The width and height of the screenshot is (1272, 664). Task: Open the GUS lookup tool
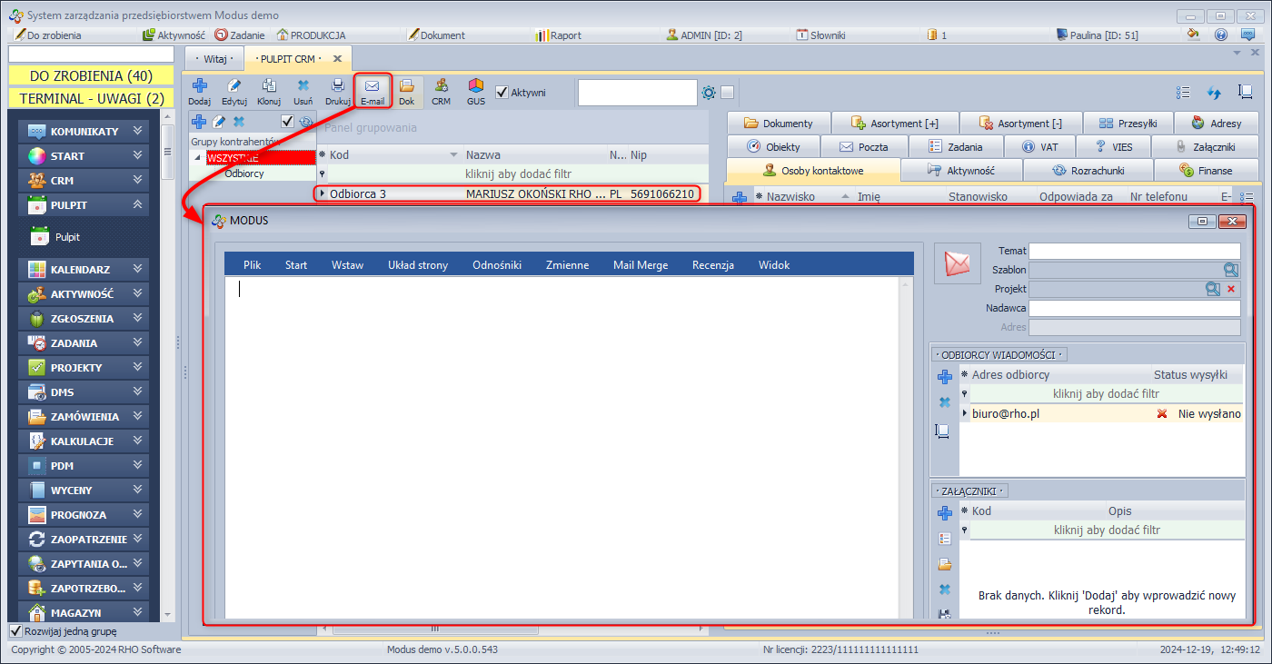[476, 91]
